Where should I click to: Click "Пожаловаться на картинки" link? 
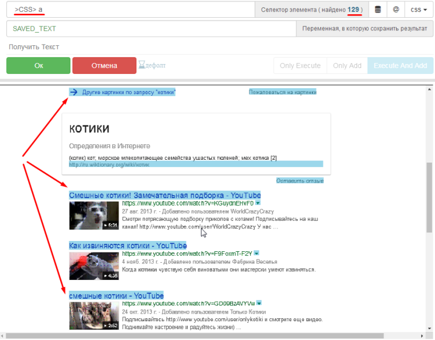[x=282, y=92]
